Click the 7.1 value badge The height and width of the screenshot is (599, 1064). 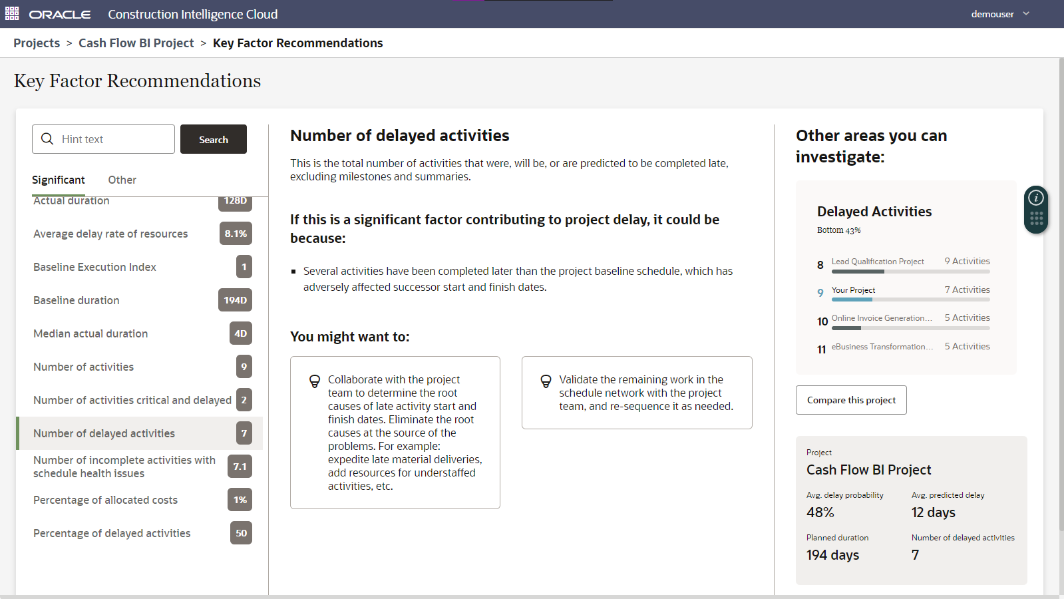point(240,467)
